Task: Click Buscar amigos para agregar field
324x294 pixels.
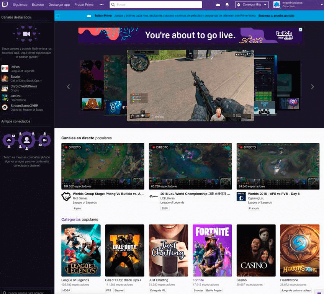Action: (26, 292)
